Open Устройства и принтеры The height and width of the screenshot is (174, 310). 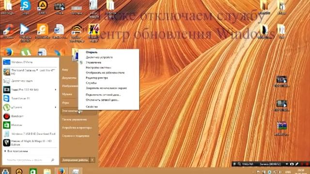(x=77, y=128)
